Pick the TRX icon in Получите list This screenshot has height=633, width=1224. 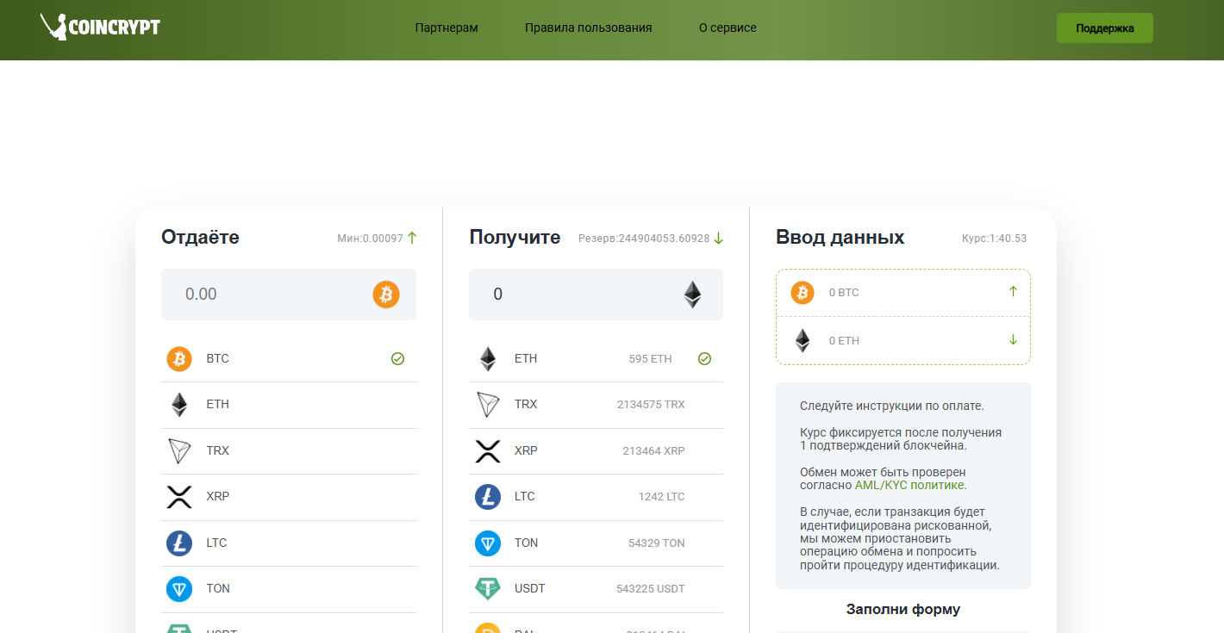point(488,405)
